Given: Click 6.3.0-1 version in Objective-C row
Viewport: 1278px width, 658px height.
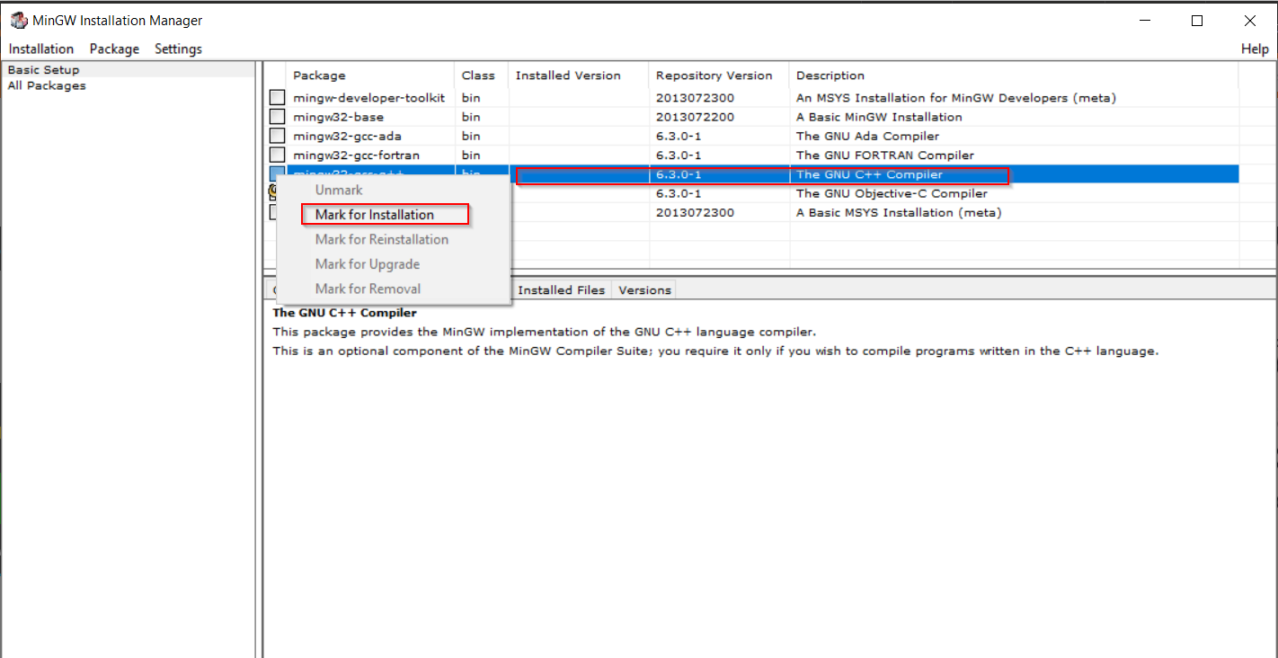Looking at the screenshot, I should tap(679, 193).
